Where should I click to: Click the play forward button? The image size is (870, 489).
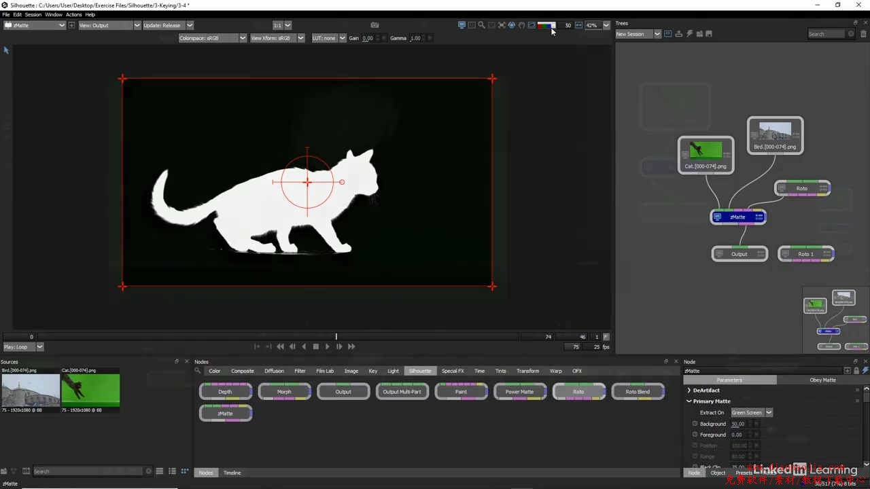(x=328, y=346)
